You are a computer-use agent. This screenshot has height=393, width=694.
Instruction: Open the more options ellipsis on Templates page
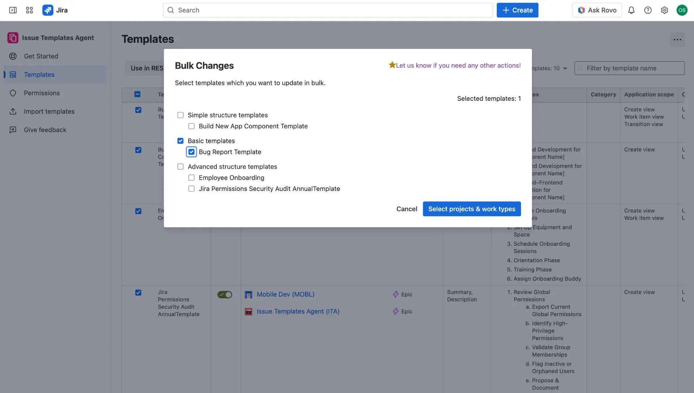677,40
